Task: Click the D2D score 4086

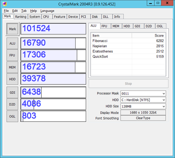Action: [53, 104]
